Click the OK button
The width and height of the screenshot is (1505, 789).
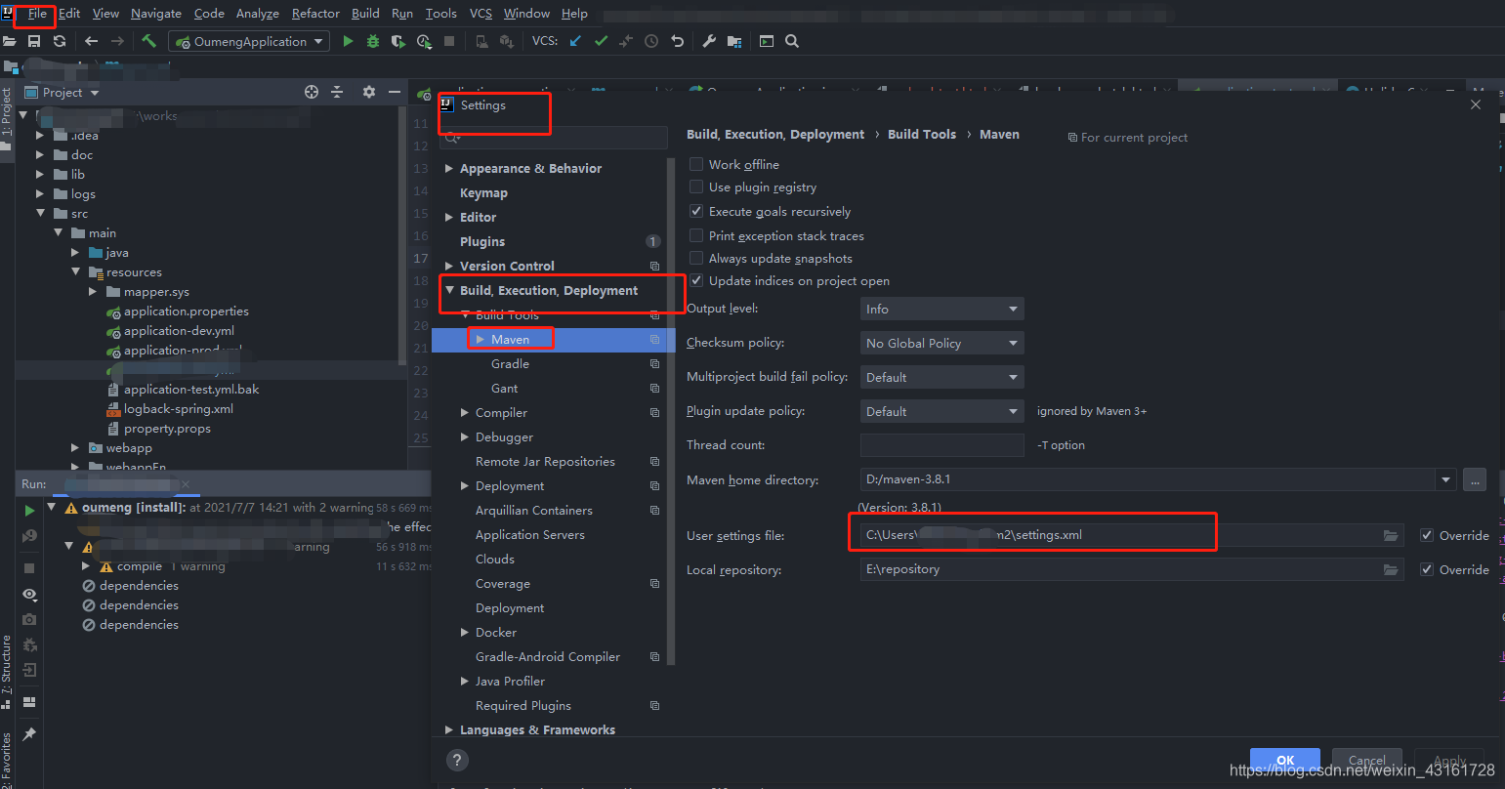(x=1285, y=760)
